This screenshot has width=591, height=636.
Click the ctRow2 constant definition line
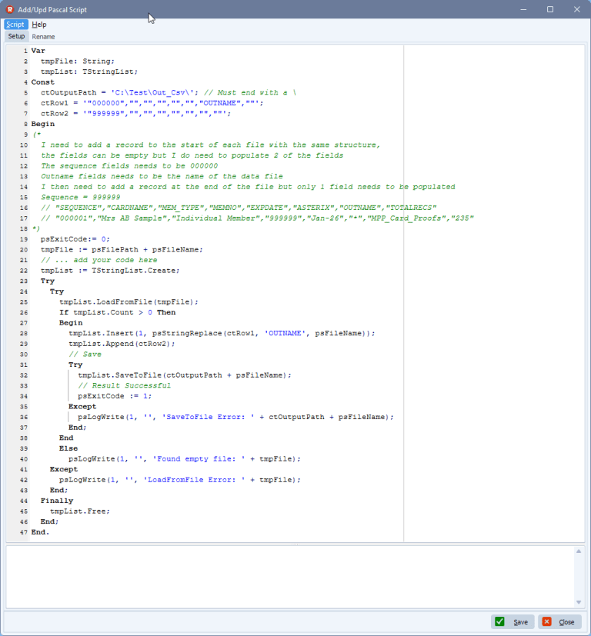coord(135,114)
